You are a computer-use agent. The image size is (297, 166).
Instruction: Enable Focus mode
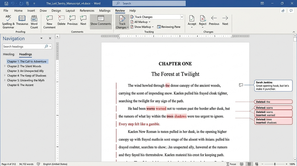[231, 164]
